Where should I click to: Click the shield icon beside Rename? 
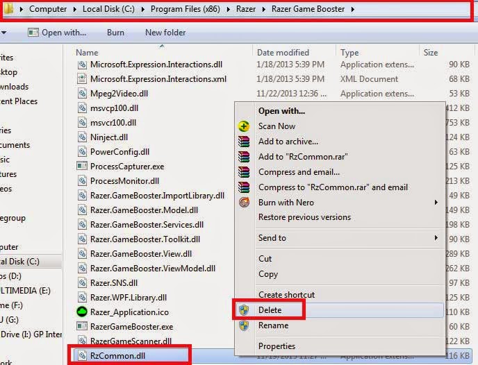tap(244, 325)
